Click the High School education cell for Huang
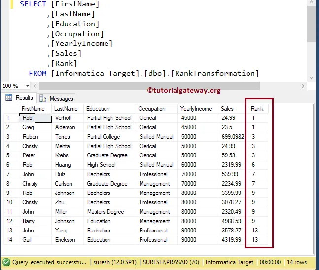Image resolution: width=319 pixels, height=270 pixels. click(x=109, y=165)
